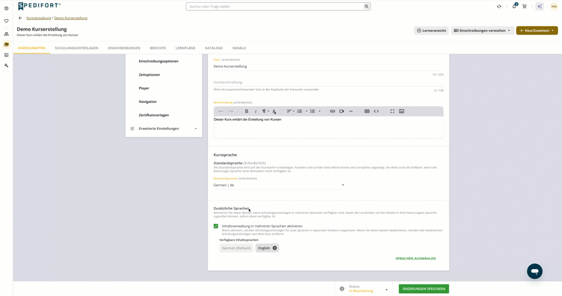Follow the Kursverwaltung breadcrumb link

[x=39, y=18]
